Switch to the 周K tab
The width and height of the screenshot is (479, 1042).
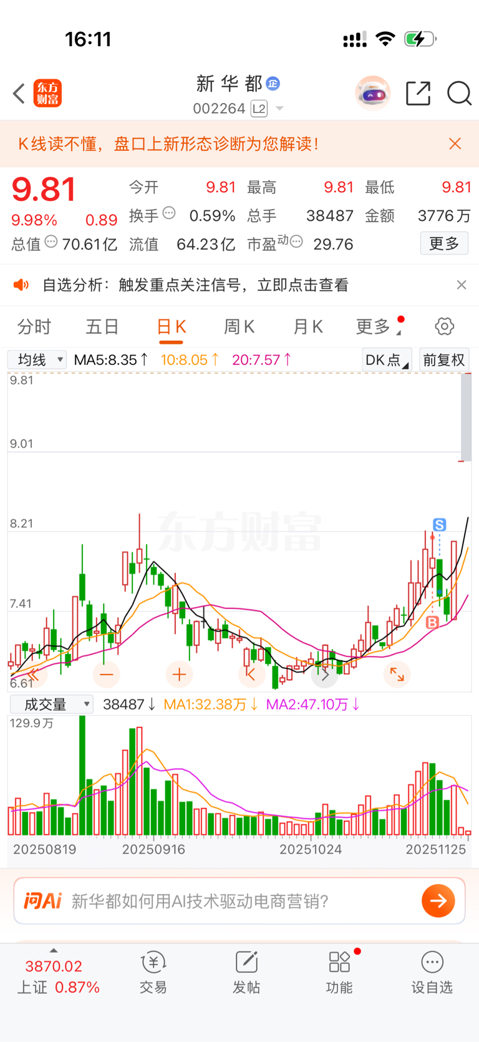239,326
